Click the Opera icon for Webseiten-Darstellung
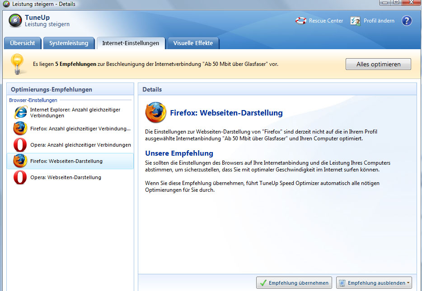The width and height of the screenshot is (422, 291). [20, 177]
